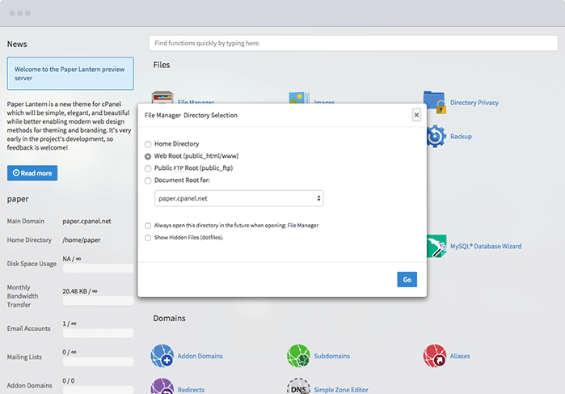This screenshot has width=565, height=394.
Task: Click the MySQL Database Wizard icon
Action: pyautogui.click(x=436, y=246)
